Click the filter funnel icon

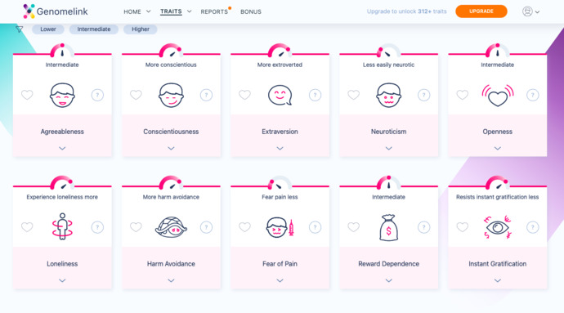[20, 29]
